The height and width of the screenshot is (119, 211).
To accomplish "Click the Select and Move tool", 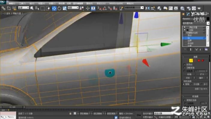I will pyautogui.click(x=54, y=8).
